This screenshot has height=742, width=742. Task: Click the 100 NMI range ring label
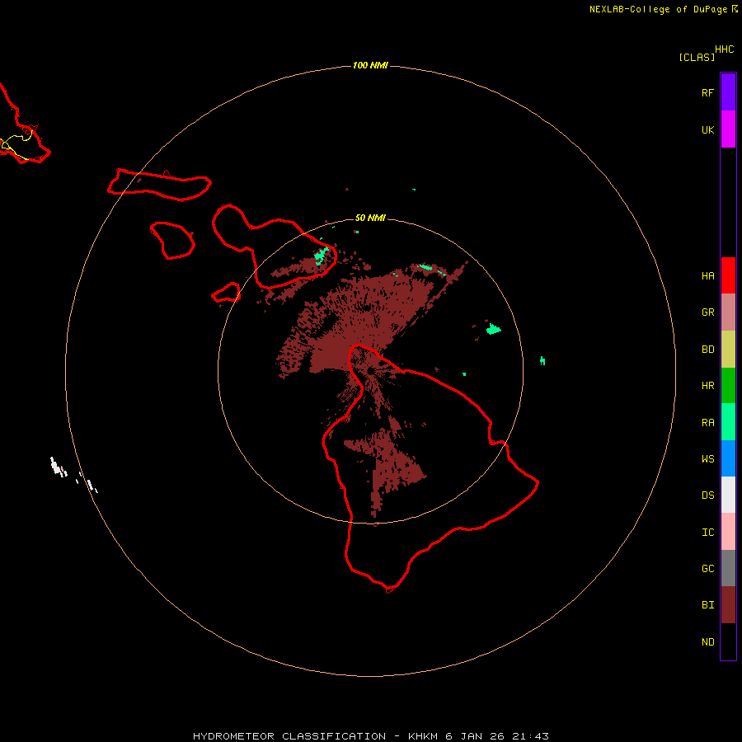point(370,65)
